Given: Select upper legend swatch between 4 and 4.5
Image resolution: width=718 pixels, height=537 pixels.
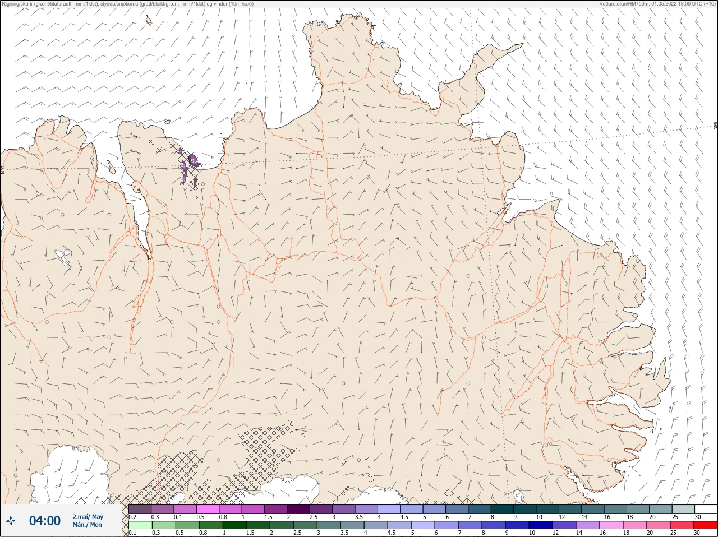Looking at the screenshot, I should [389, 509].
